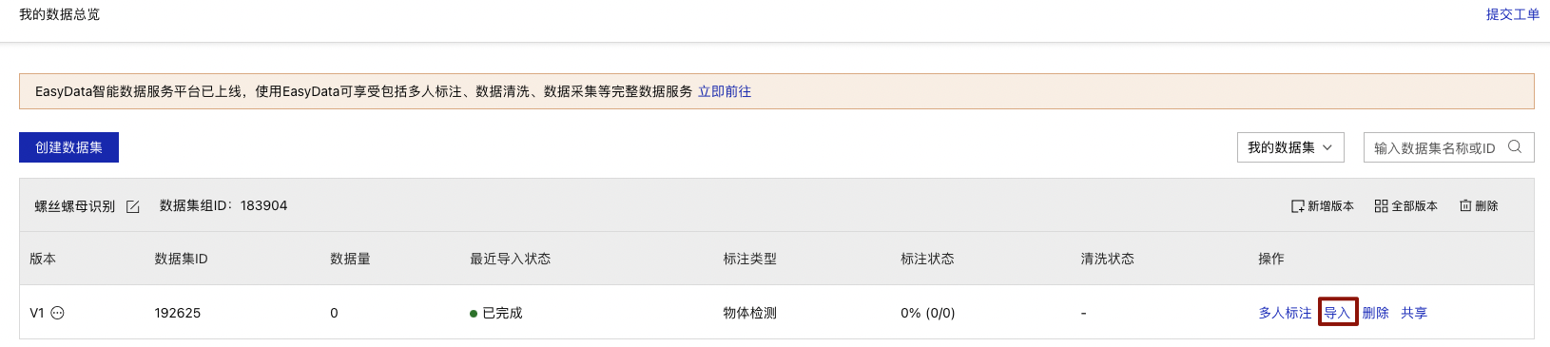Click the 创建数据集 button
The width and height of the screenshot is (1550, 347).
68,147
